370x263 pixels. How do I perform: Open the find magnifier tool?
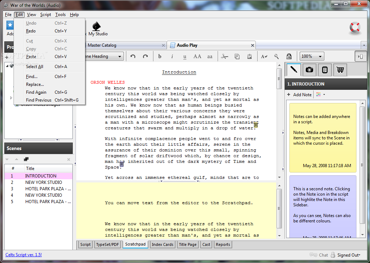tap(277, 56)
